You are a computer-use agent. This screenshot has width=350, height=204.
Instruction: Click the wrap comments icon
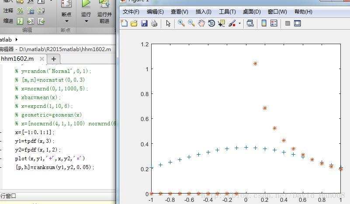click(41, 10)
